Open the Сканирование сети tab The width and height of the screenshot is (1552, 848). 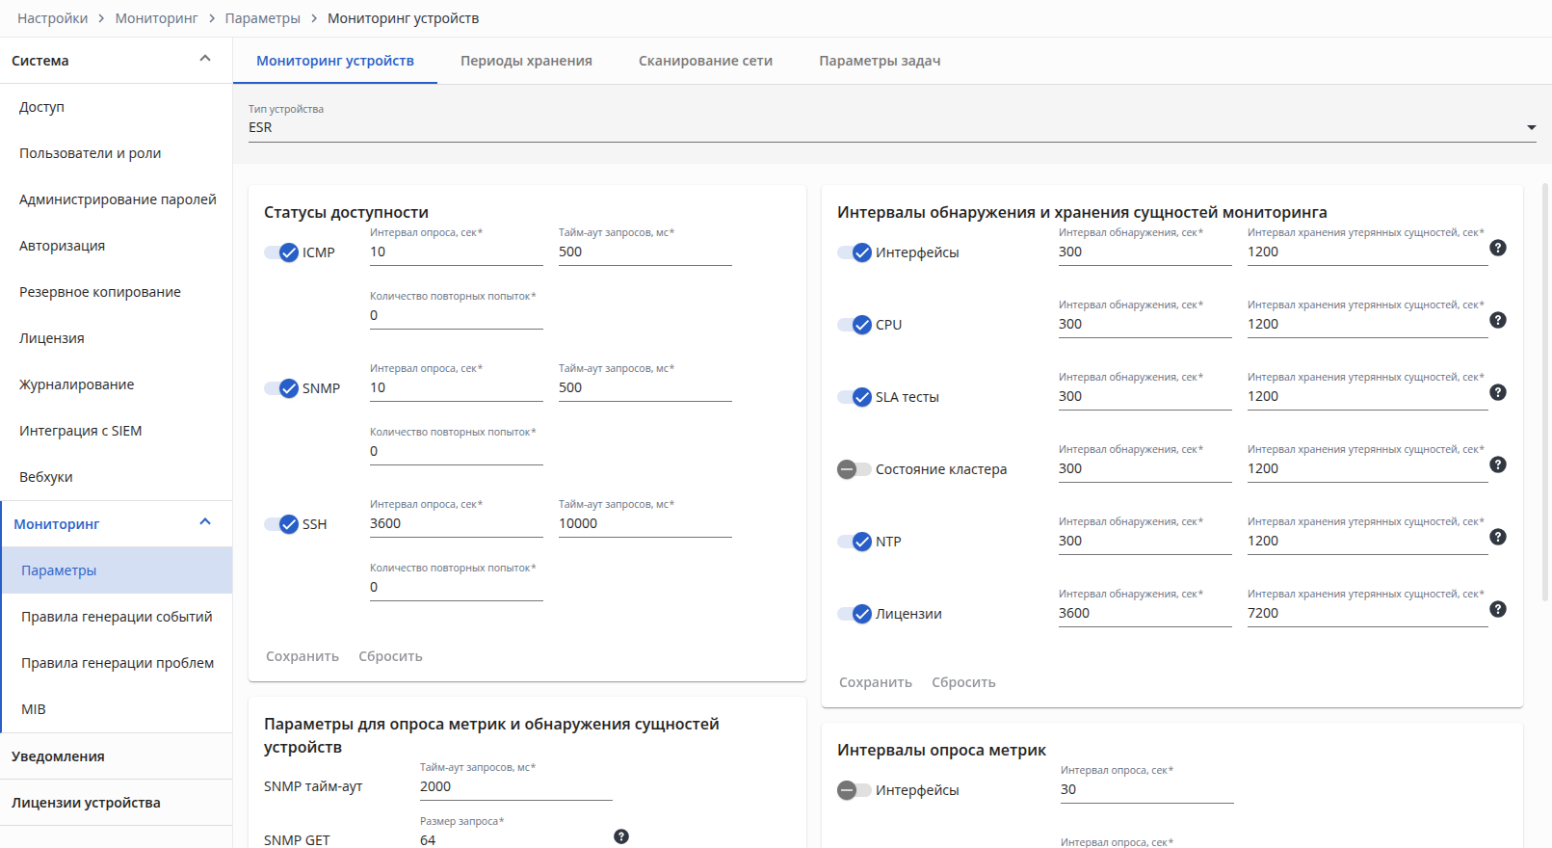705,61
